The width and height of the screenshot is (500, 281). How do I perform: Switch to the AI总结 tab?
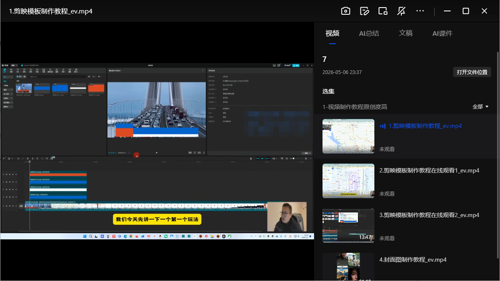click(x=369, y=33)
